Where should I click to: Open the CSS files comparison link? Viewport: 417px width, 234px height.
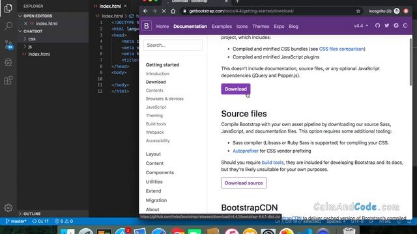[341, 49]
